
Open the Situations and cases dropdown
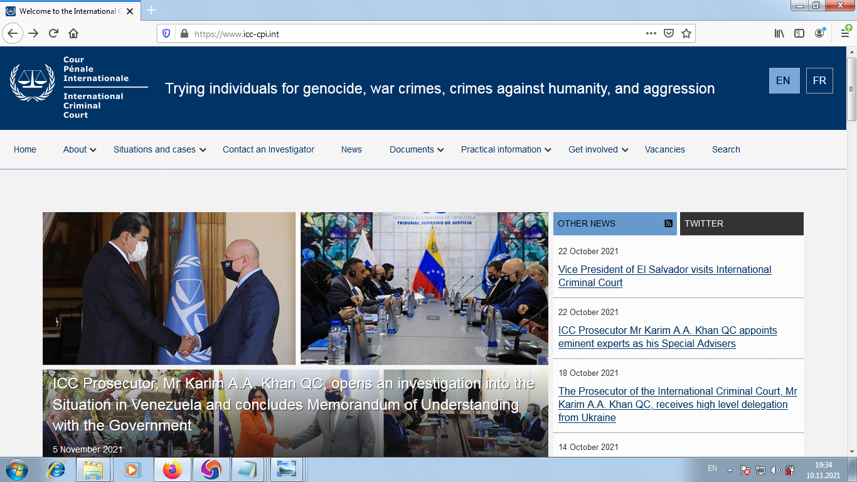(x=155, y=149)
